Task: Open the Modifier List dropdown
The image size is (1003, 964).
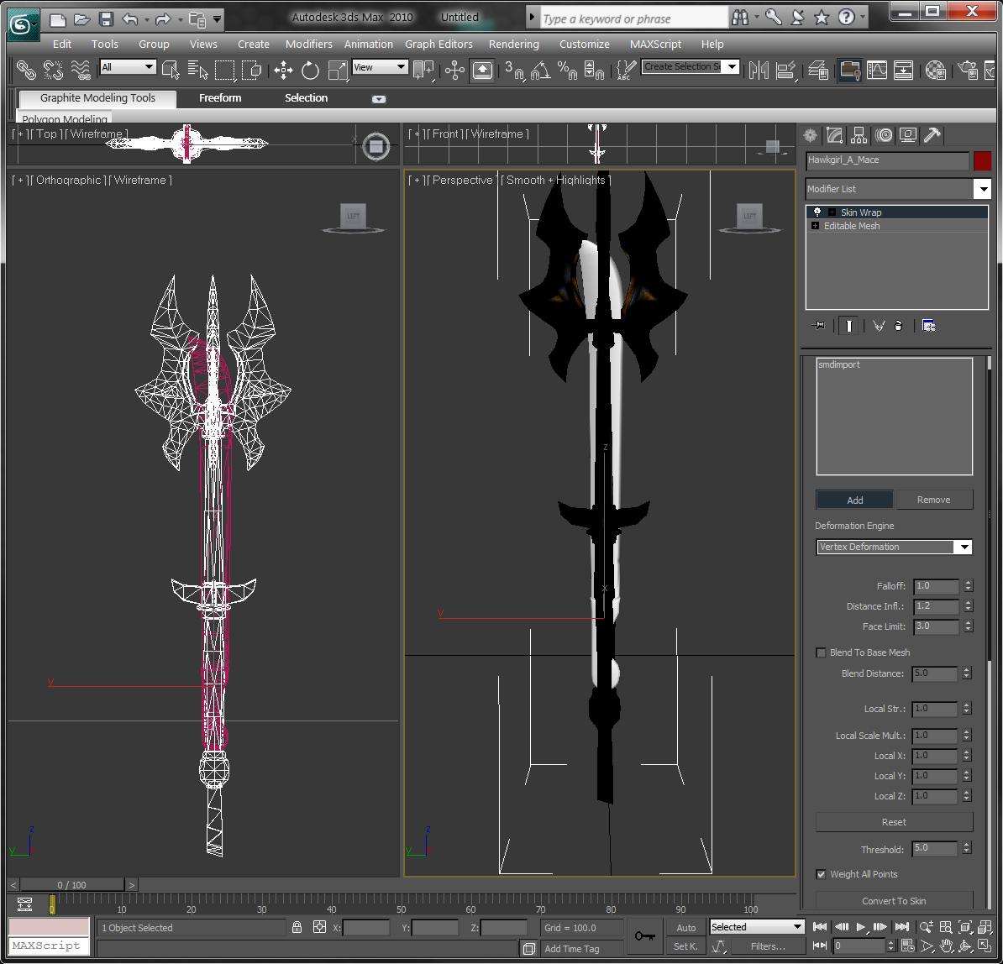Action: pyautogui.click(x=982, y=189)
